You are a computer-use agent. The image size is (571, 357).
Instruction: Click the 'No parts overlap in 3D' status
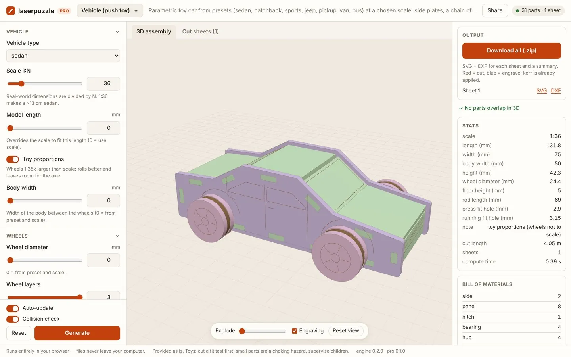pos(489,108)
